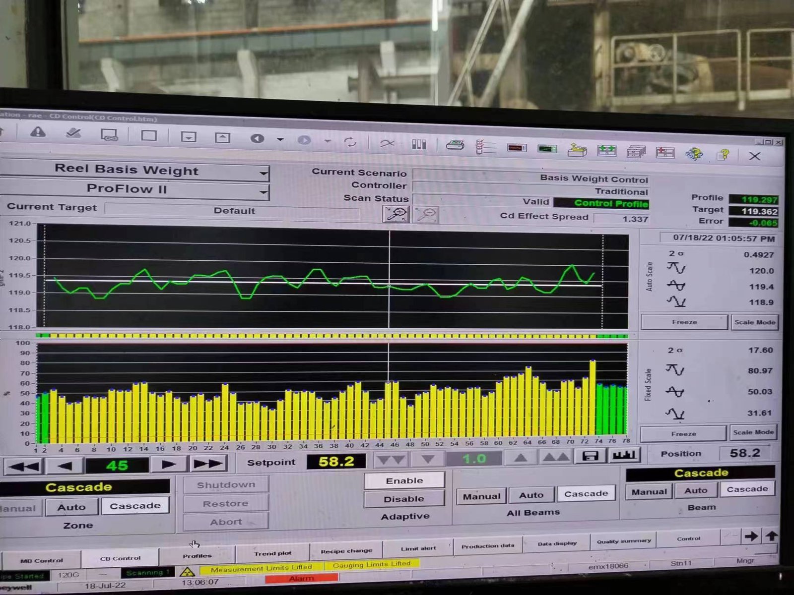The height and width of the screenshot is (595, 794).
Task: Click the refresh arrows toolbar icon
Action: 350,142
